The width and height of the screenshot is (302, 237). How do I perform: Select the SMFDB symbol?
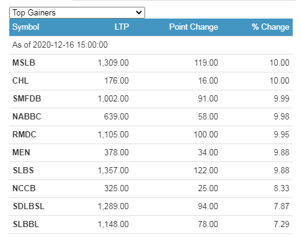pos(27,98)
